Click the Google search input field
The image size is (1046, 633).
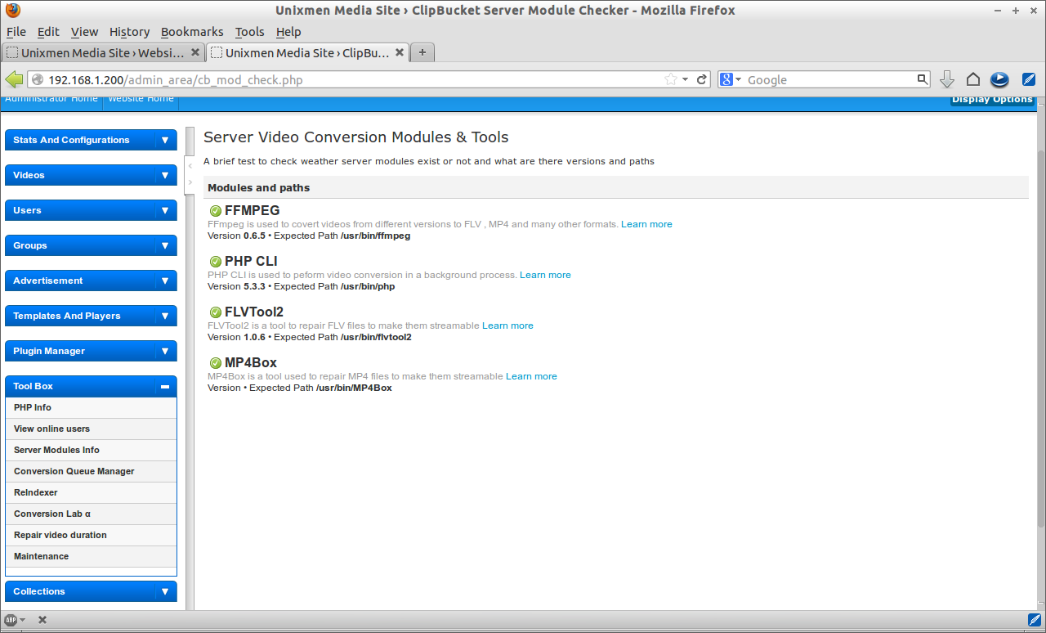(829, 79)
